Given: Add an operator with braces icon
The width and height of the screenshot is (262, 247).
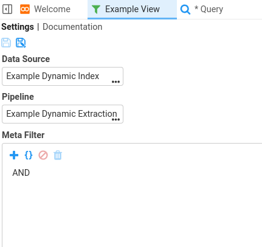Looking at the screenshot, I should pos(29,155).
